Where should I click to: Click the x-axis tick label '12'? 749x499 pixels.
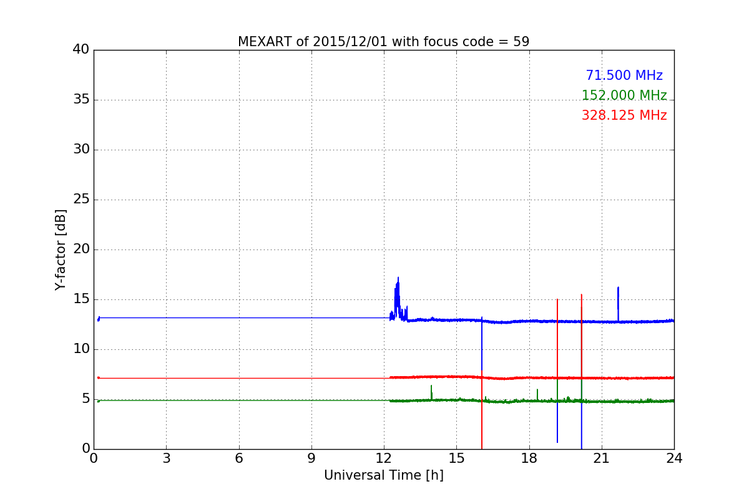[x=384, y=458]
